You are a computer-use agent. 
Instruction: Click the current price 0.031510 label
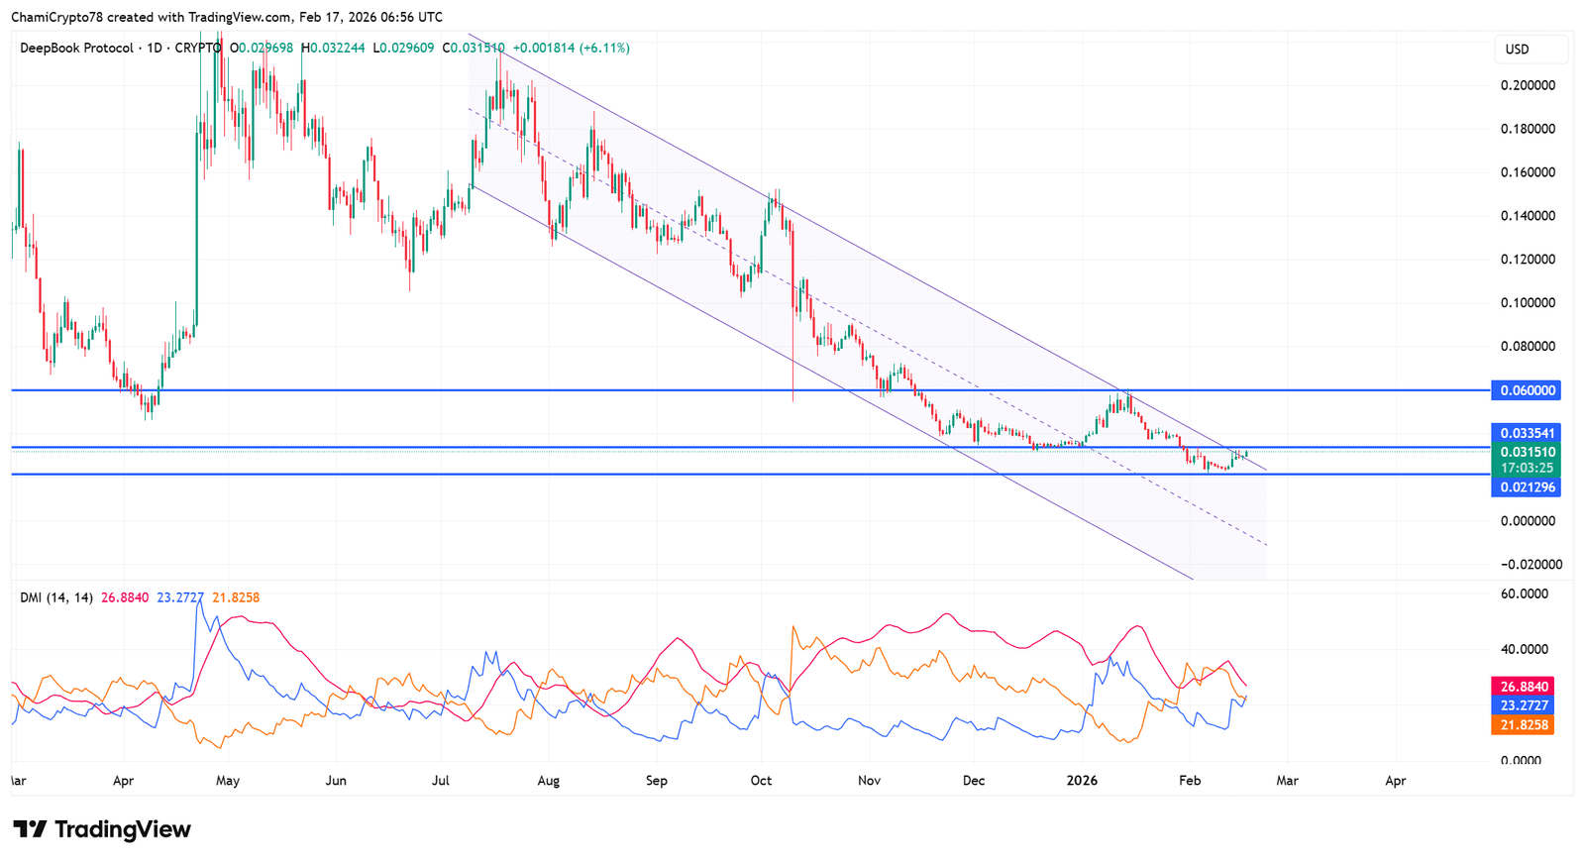point(1526,452)
